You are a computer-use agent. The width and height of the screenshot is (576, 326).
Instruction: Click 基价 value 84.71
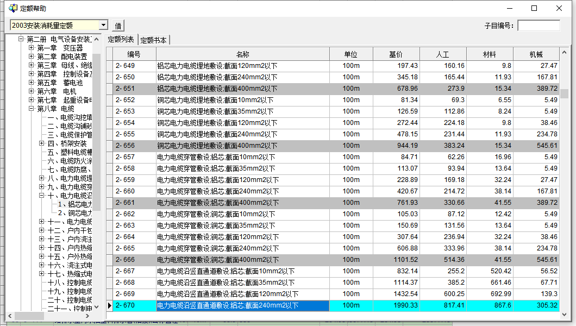pos(396,157)
